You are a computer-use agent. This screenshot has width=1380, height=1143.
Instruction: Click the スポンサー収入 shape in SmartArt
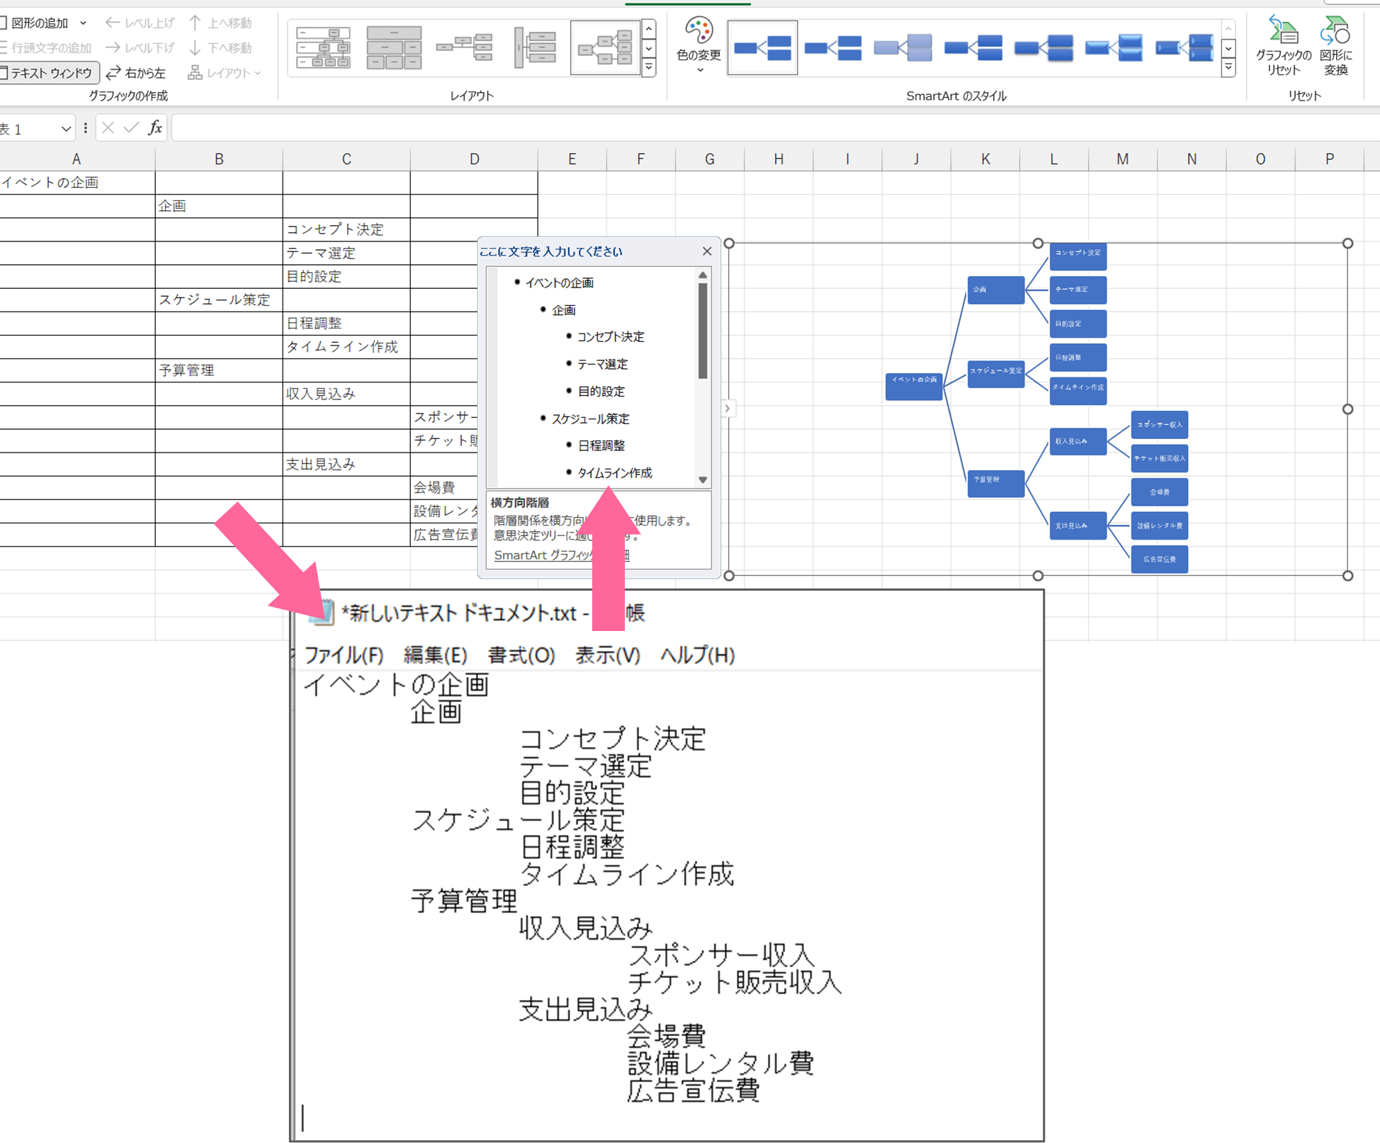pyautogui.click(x=1160, y=425)
